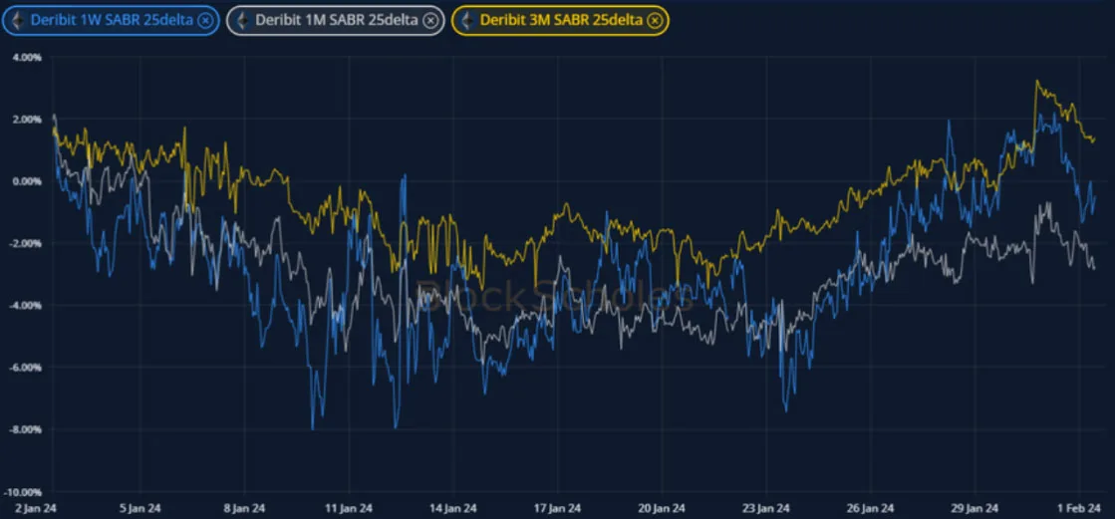Remove the Deribit 1W SABR 25delta series
Viewport: 1115px width, 519px height.
[205, 21]
